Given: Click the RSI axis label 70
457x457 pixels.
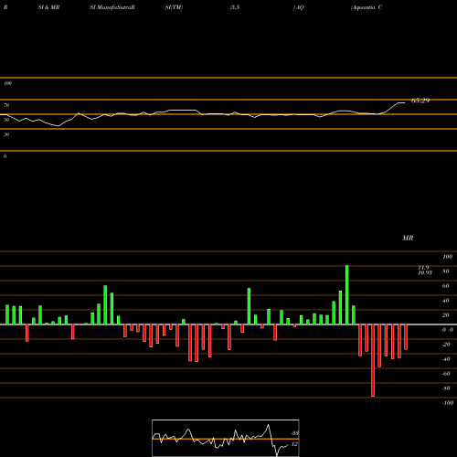Looking at the screenshot, I should point(6,105).
